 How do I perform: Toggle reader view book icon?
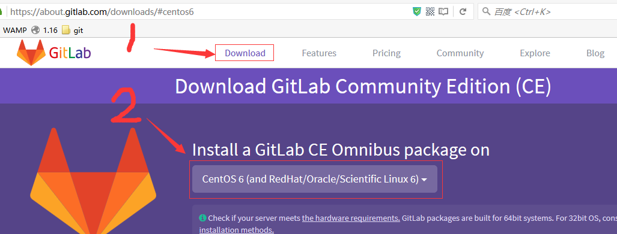pyautogui.click(x=443, y=12)
